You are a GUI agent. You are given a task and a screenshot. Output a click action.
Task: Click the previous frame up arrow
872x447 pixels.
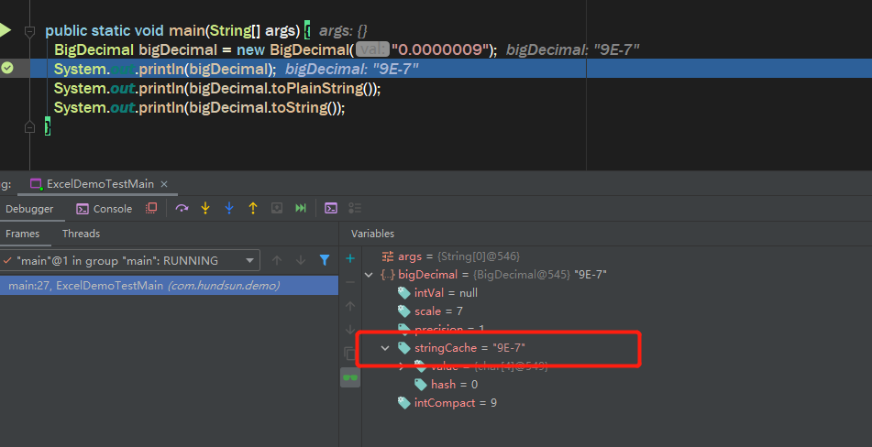click(x=277, y=260)
